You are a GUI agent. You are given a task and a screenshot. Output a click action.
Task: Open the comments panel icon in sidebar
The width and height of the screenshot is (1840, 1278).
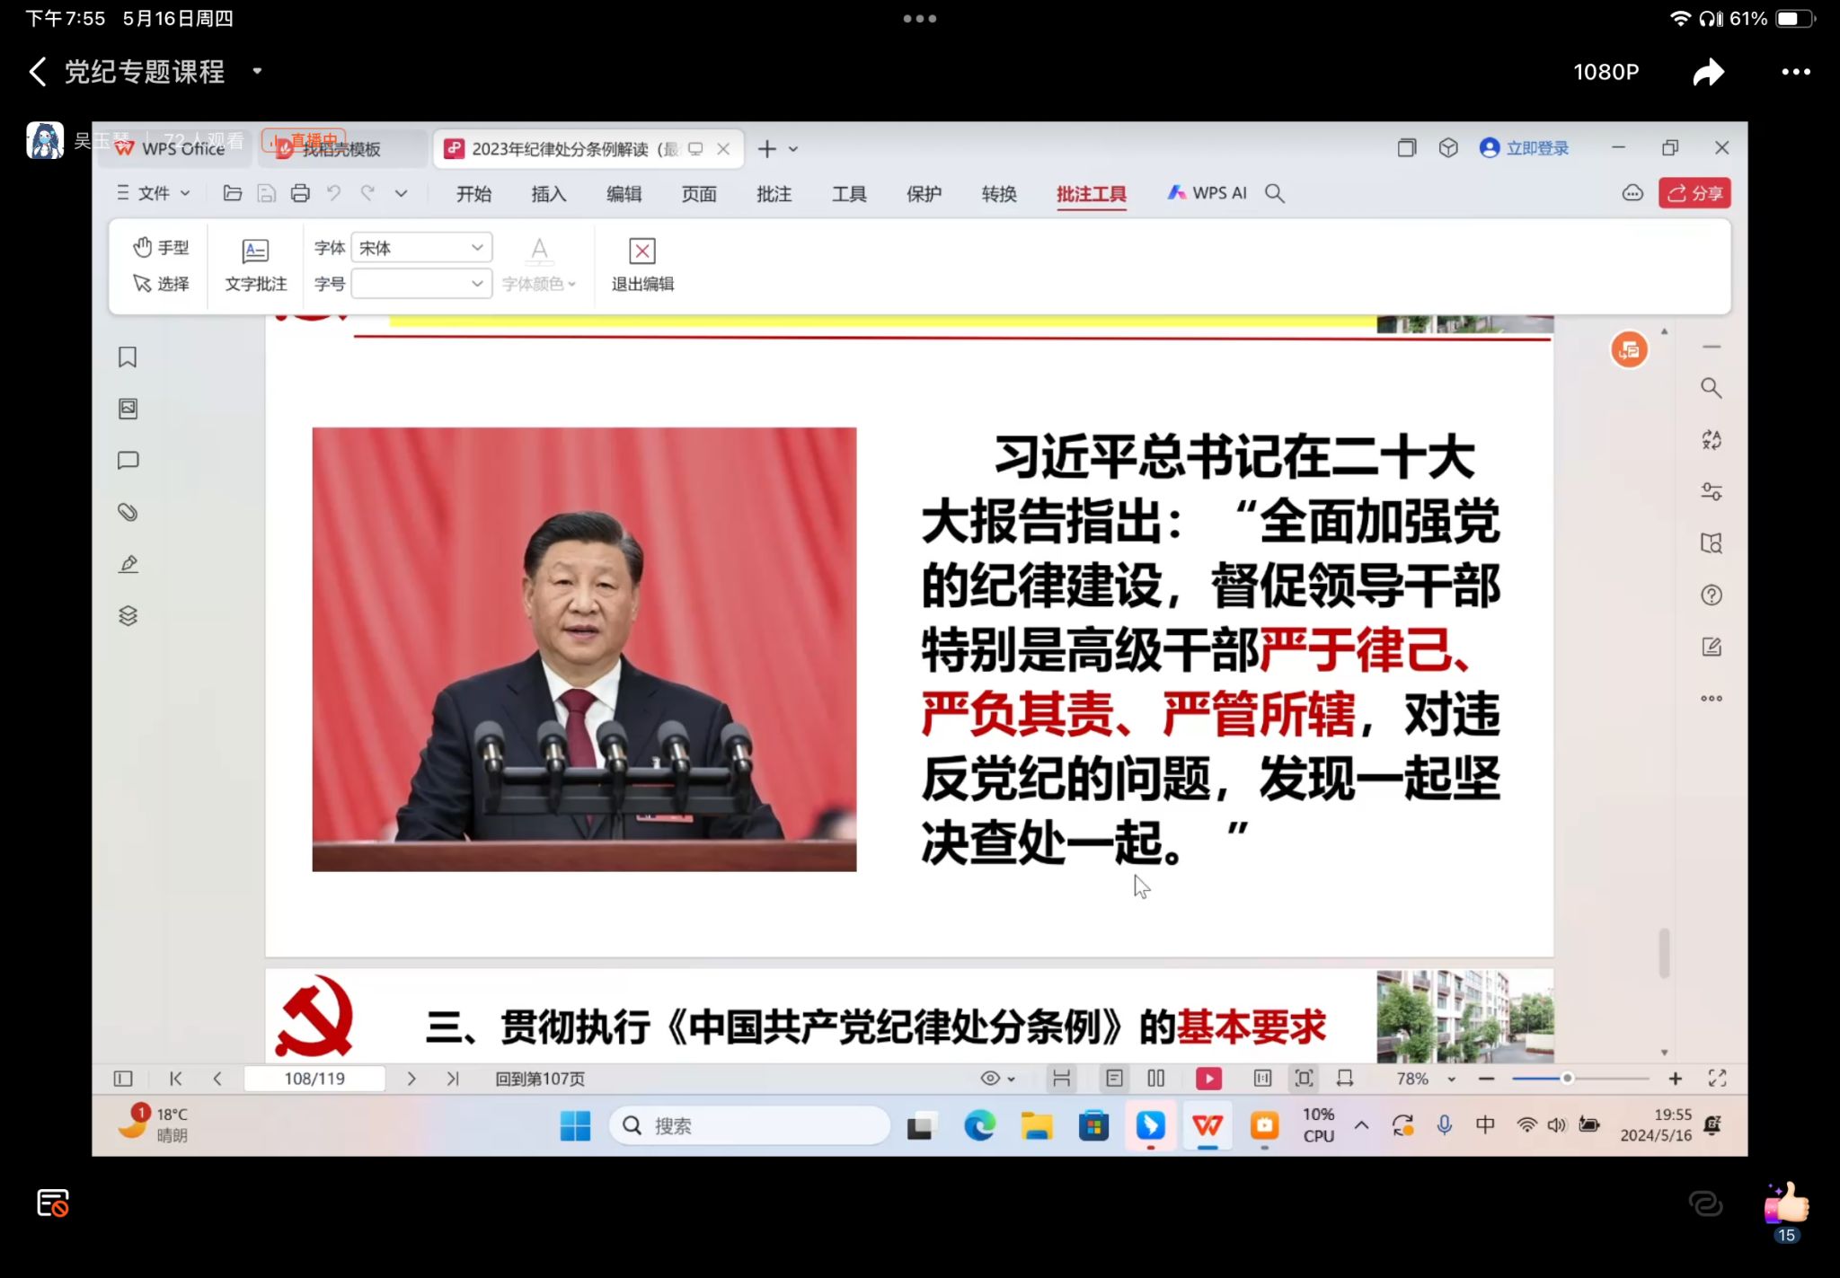pos(128,461)
